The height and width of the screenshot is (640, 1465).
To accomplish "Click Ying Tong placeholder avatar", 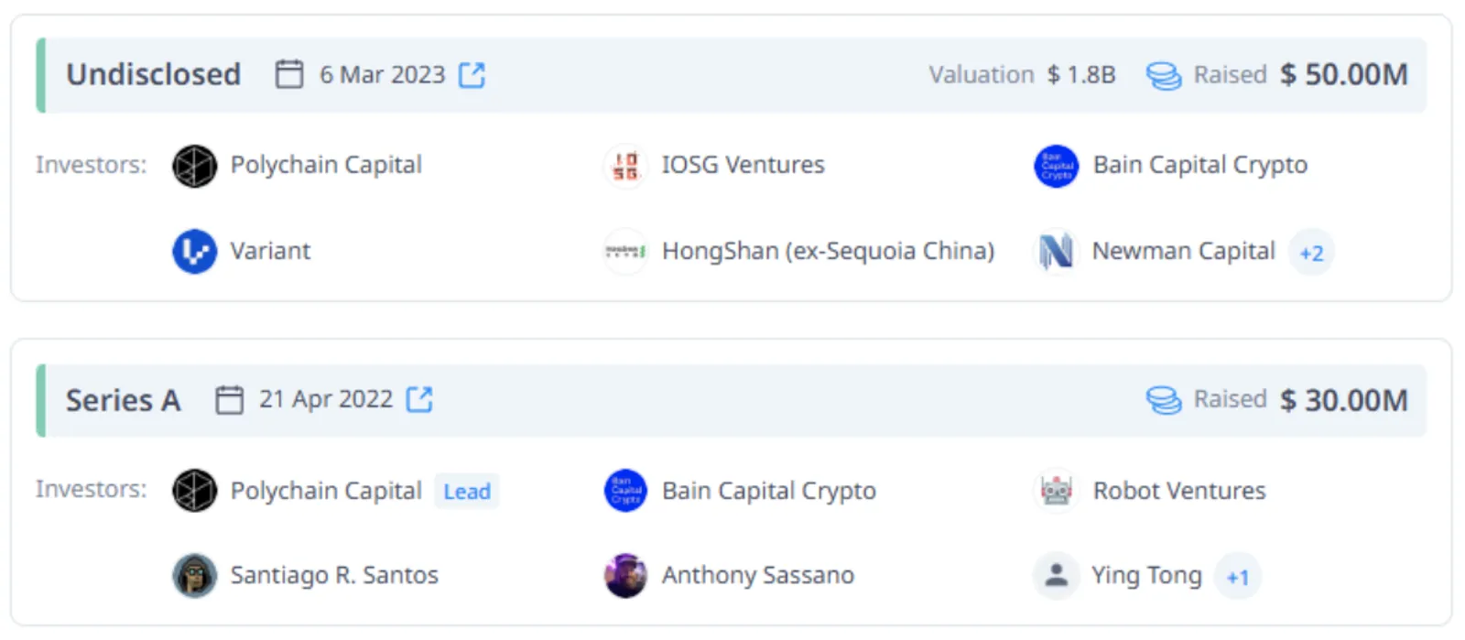I will (x=1057, y=576).
